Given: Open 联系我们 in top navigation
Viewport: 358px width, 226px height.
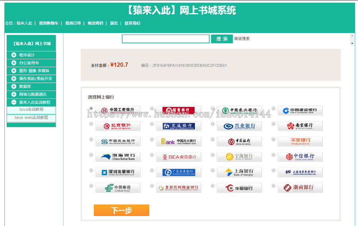Looking at the screenshot, I should 132,23.
